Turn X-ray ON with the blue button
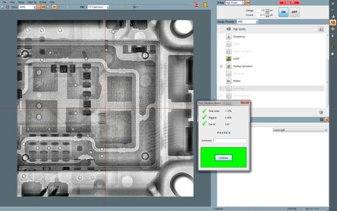The image size is (337, 211). (x=283, y=12)
